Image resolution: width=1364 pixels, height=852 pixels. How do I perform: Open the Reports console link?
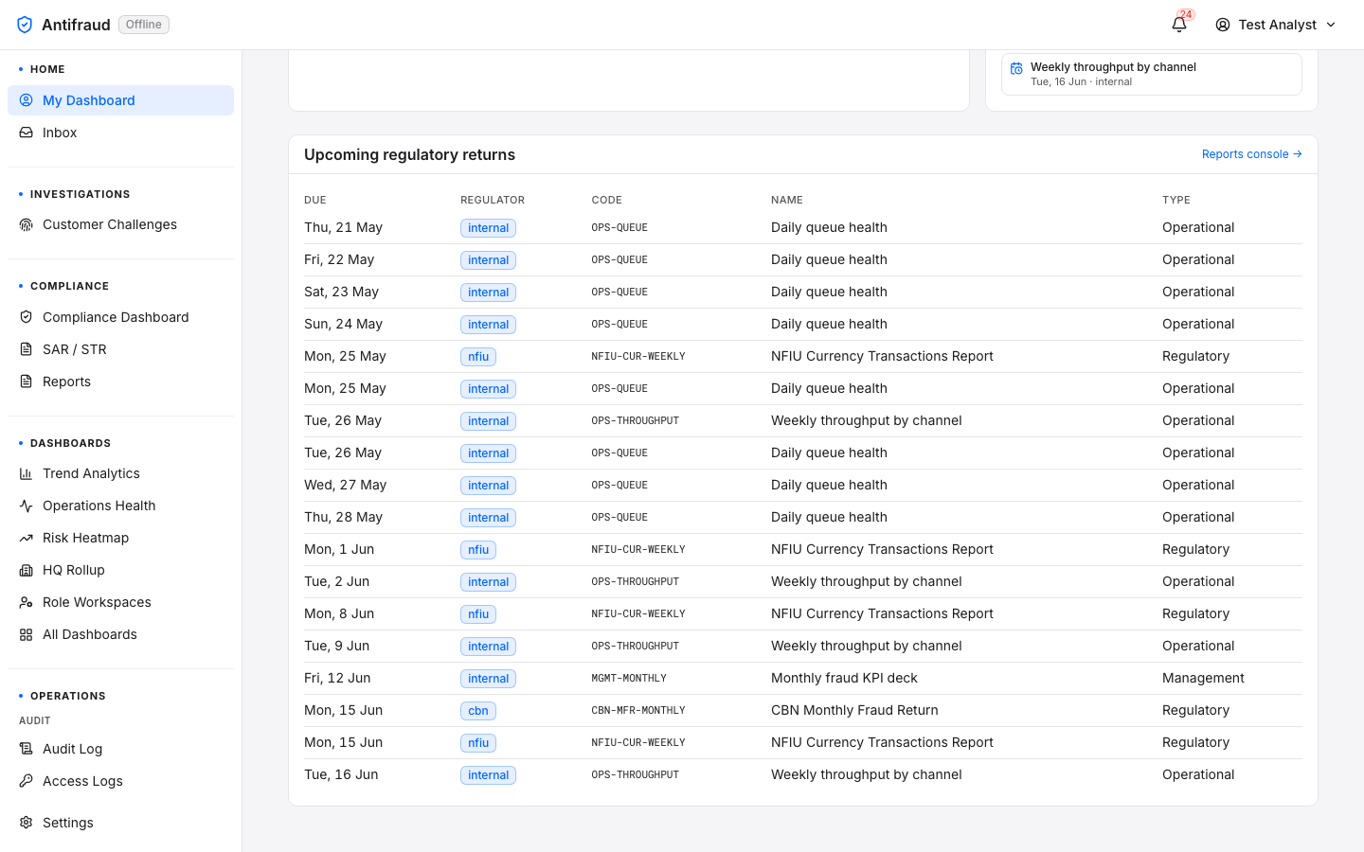(1251, 154)
